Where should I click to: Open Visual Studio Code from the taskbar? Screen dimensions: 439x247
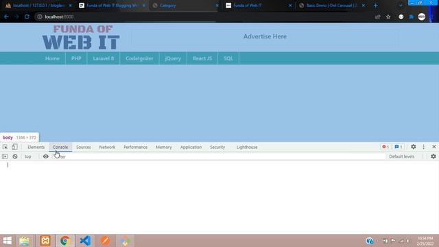tap(85, 241)
